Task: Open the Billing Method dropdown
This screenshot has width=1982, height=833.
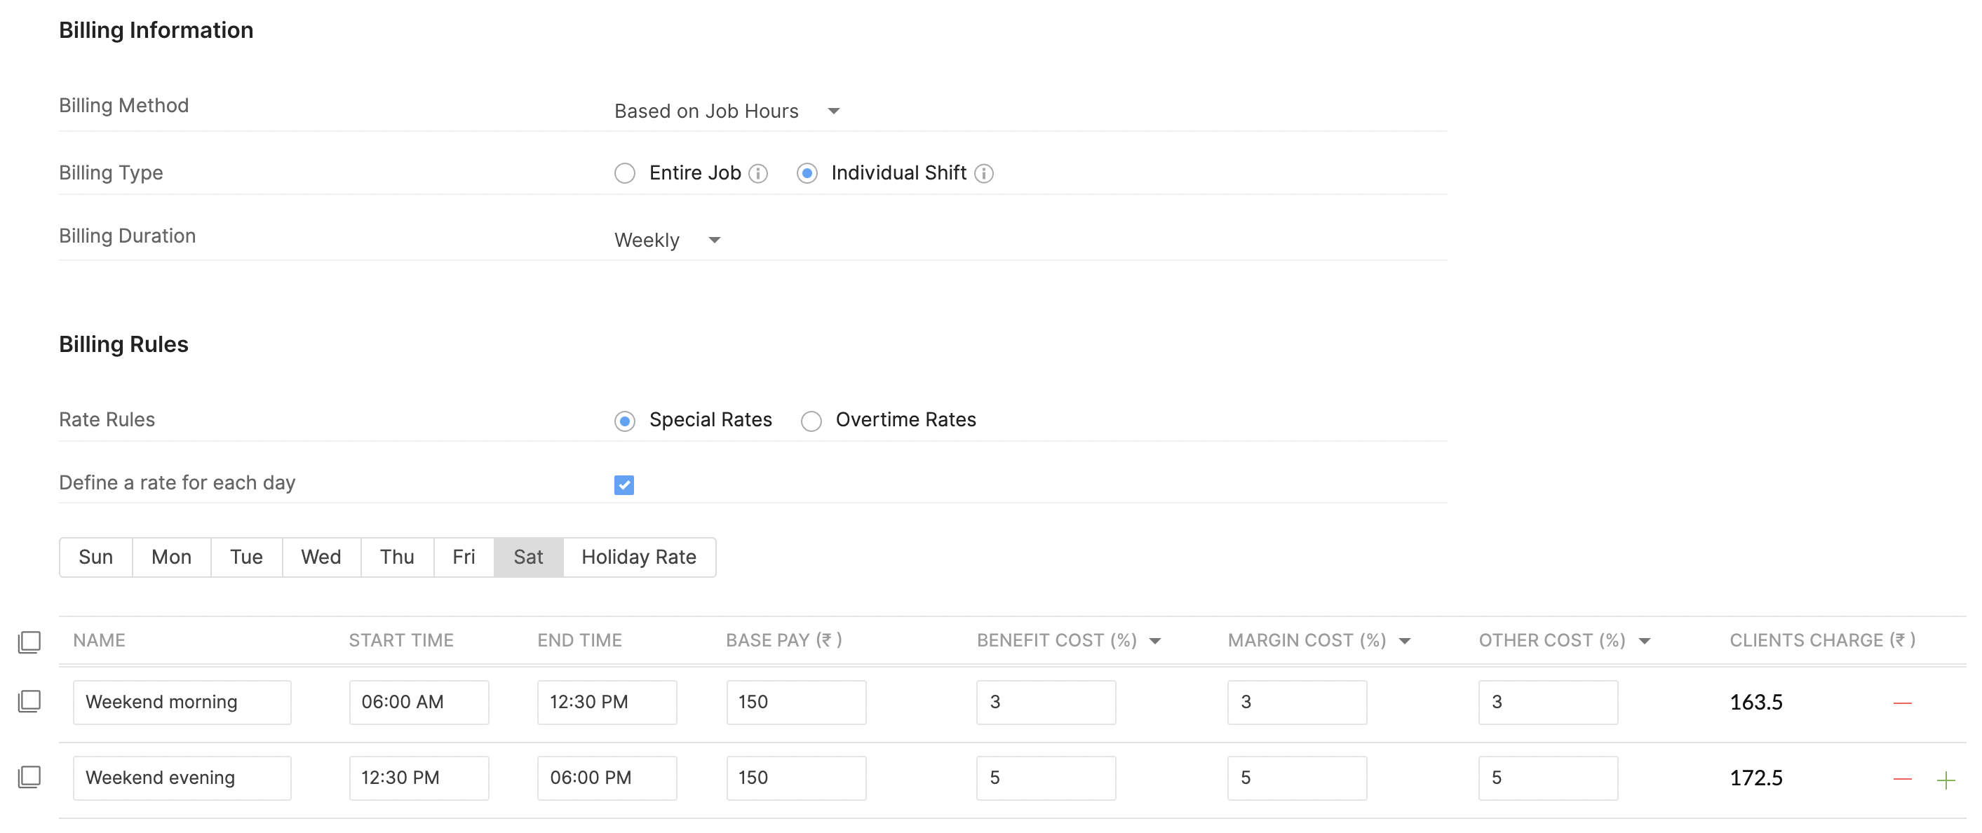Action: click(x=727, y=111)
